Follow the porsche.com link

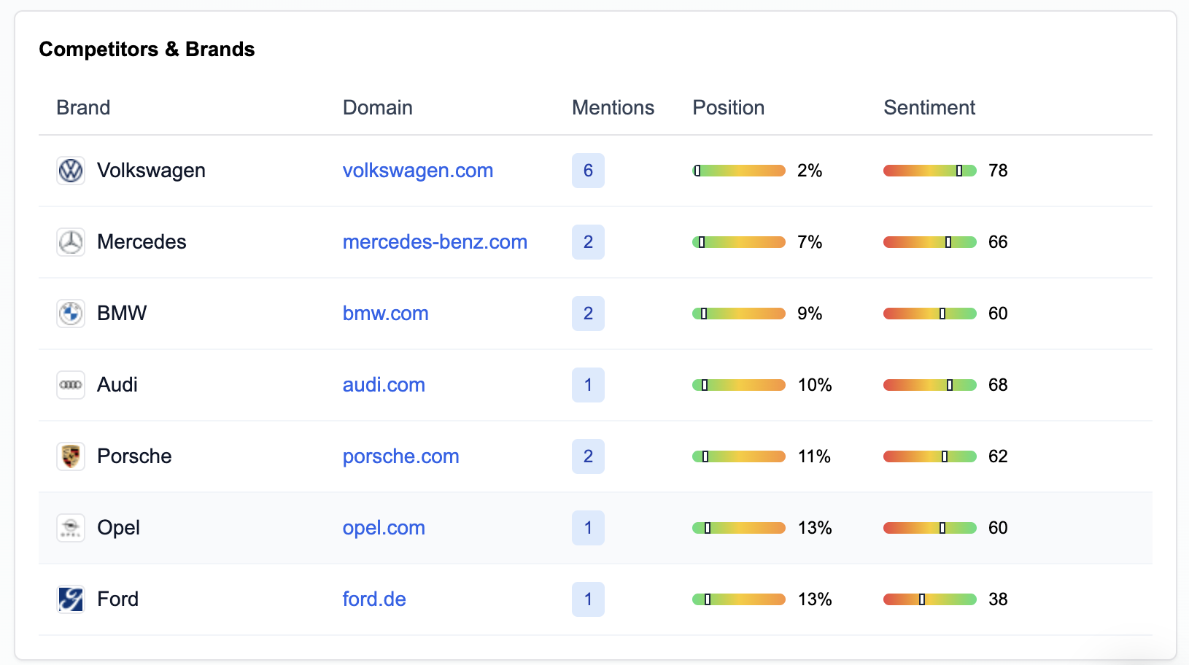(x=400, y=456)
